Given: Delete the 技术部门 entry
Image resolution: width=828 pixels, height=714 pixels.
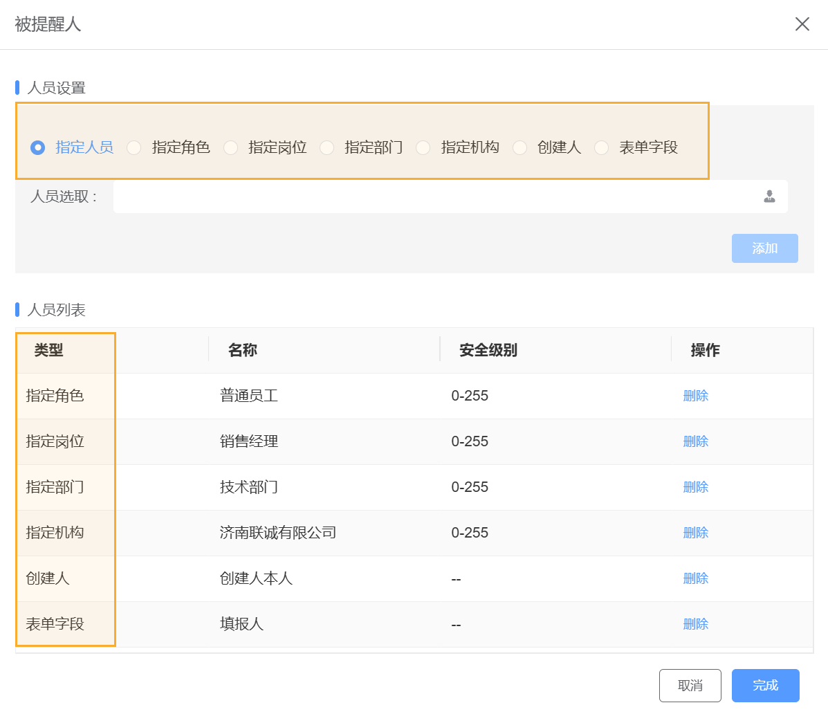Looking at the screenshot, I should (695, 486).
